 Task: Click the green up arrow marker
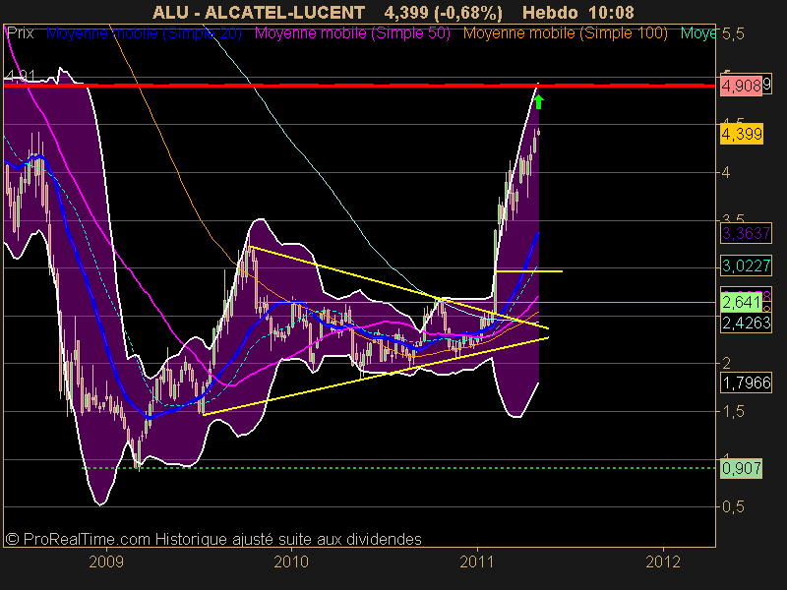pos(538,102)
